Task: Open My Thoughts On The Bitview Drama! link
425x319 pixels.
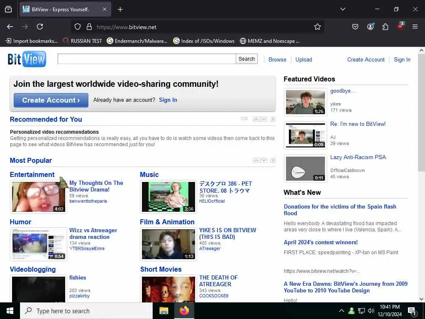Action: [x=96, y=186]
